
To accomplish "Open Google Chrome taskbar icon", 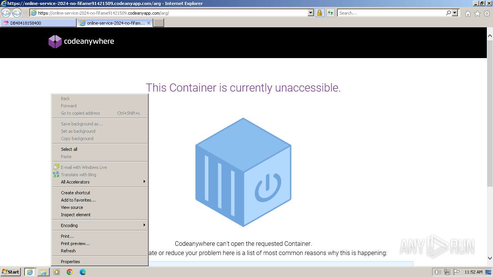I will click(70, 272).
